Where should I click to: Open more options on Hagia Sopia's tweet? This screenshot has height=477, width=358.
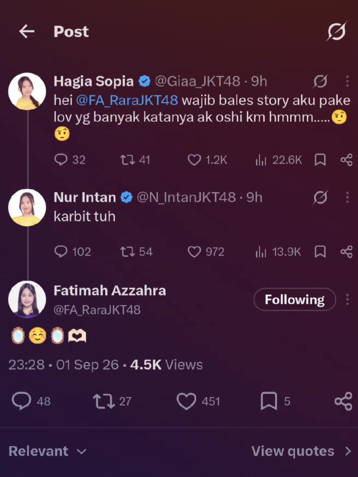click(x=347, y=81)
